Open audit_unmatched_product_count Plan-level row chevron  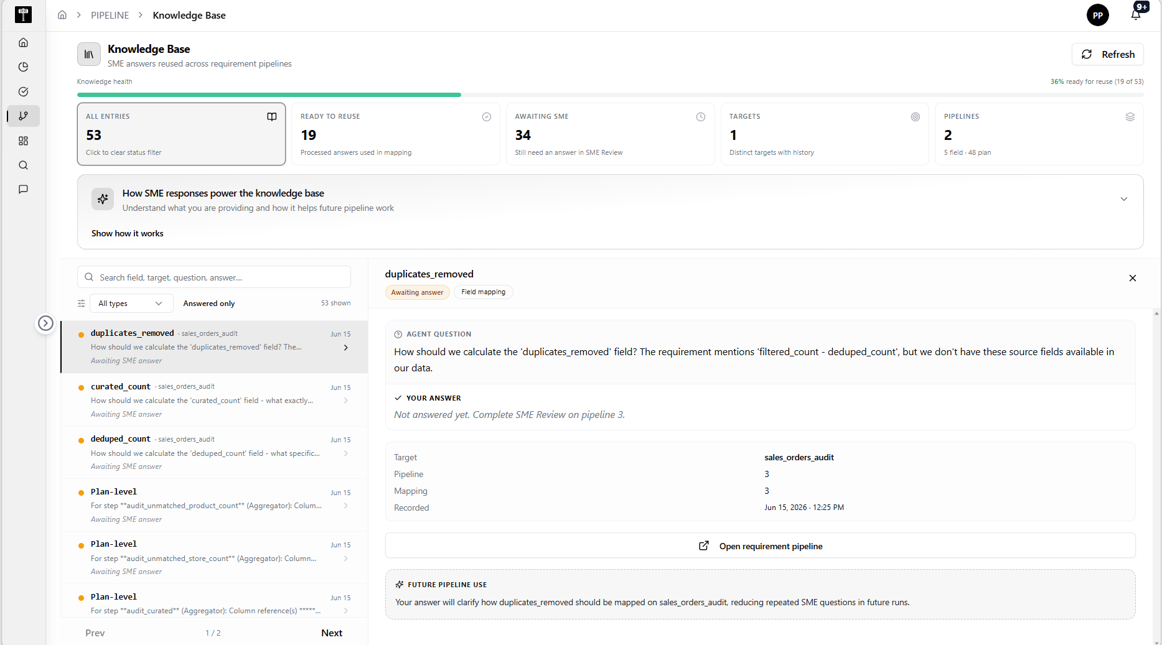click(x=346, y=506)
